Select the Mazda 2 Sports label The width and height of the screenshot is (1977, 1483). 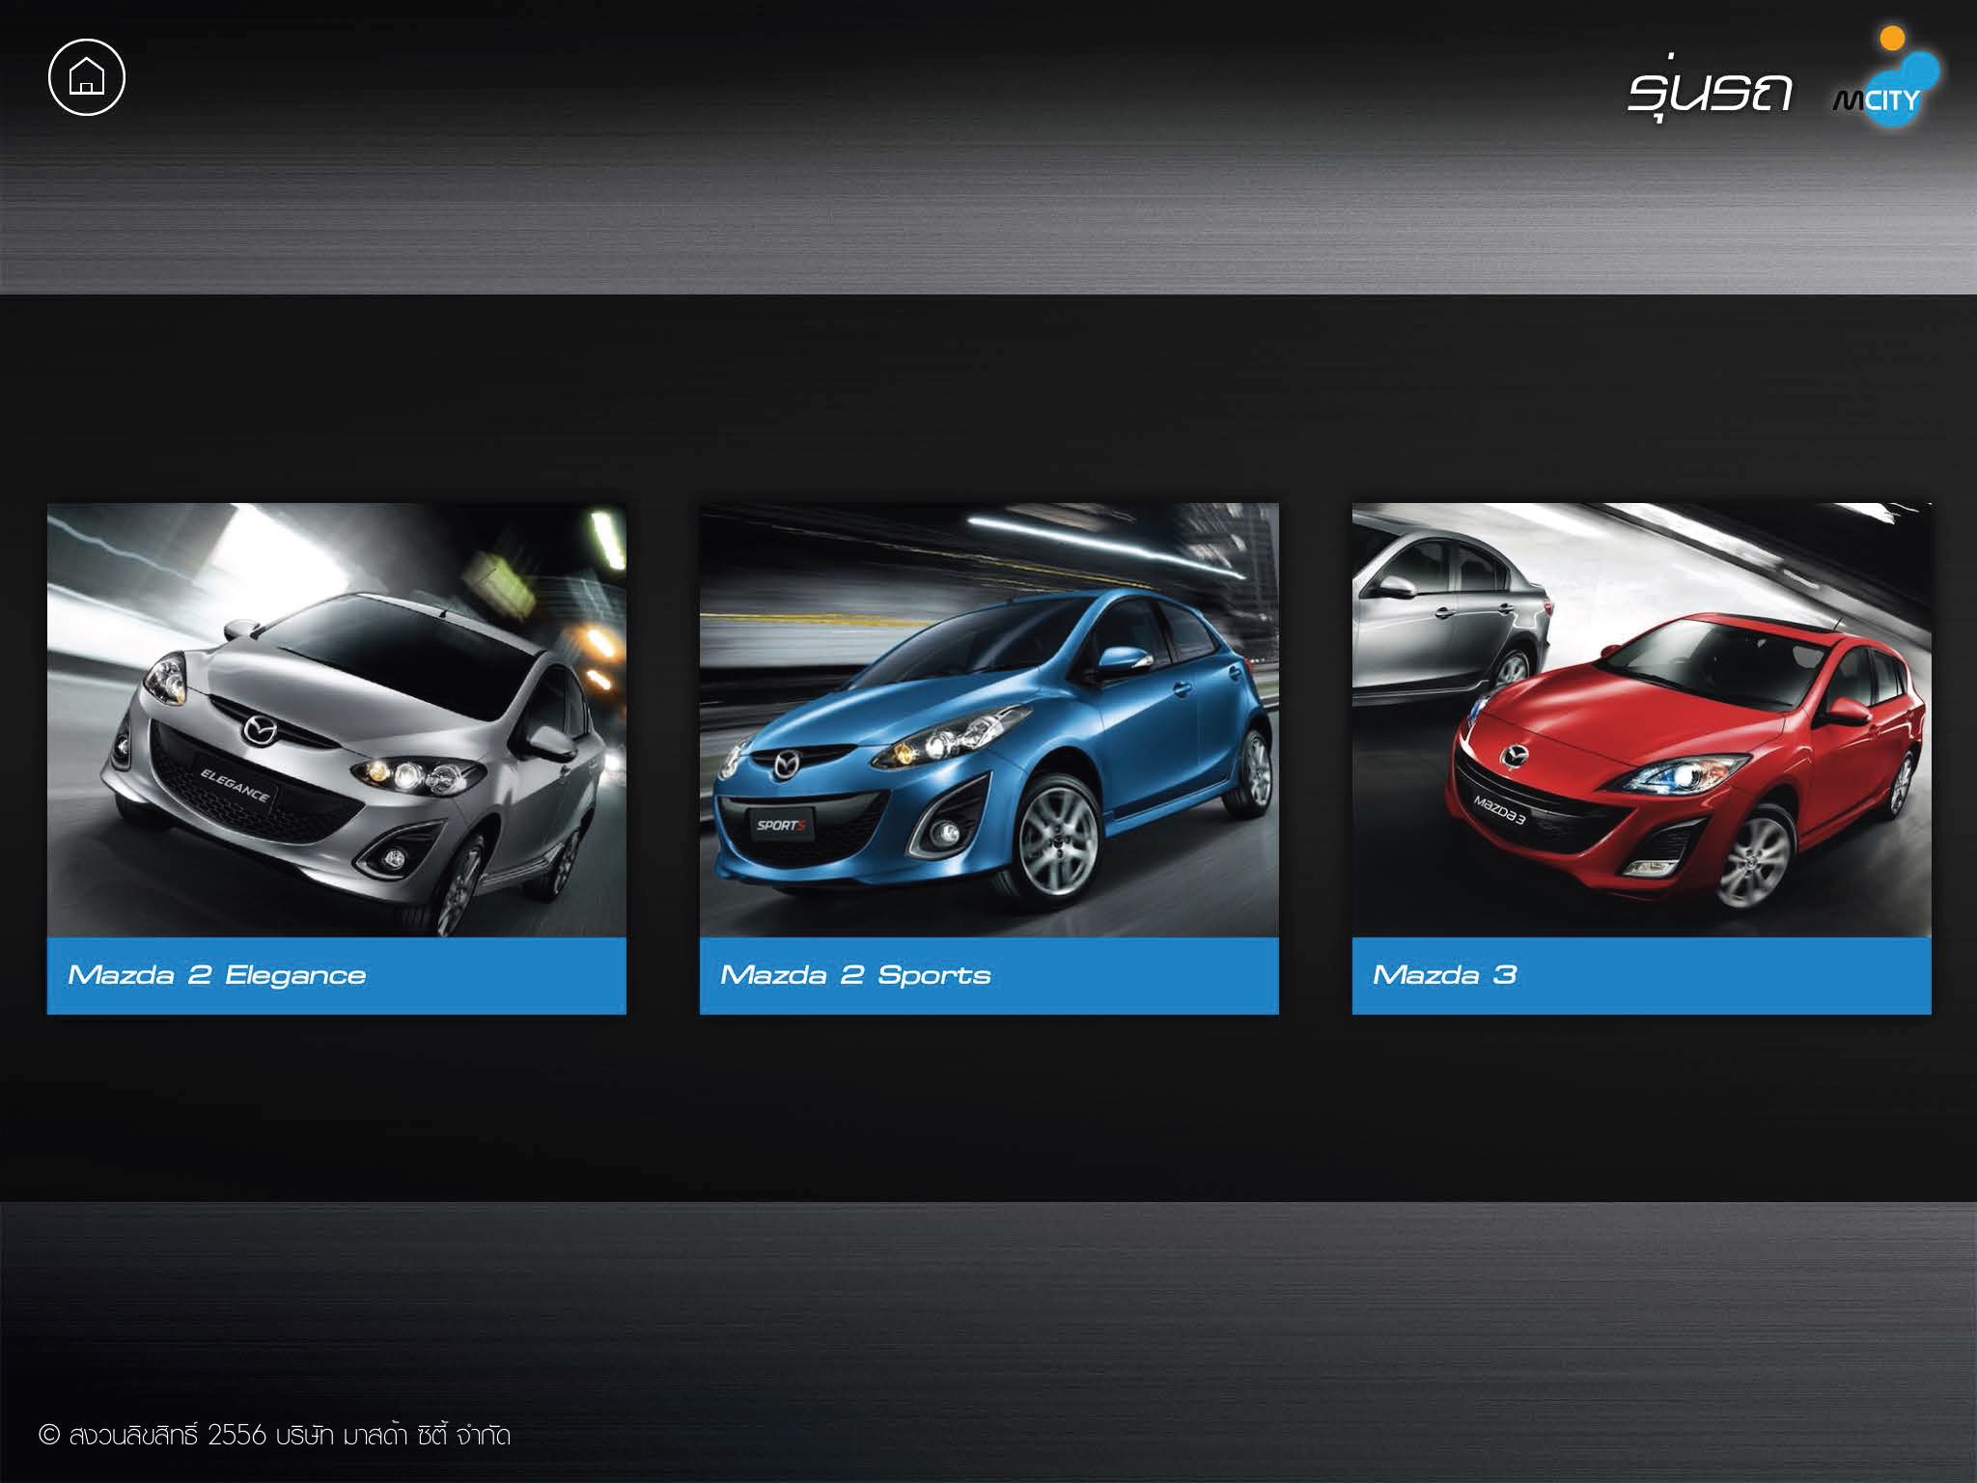click(x=989, y=976)
